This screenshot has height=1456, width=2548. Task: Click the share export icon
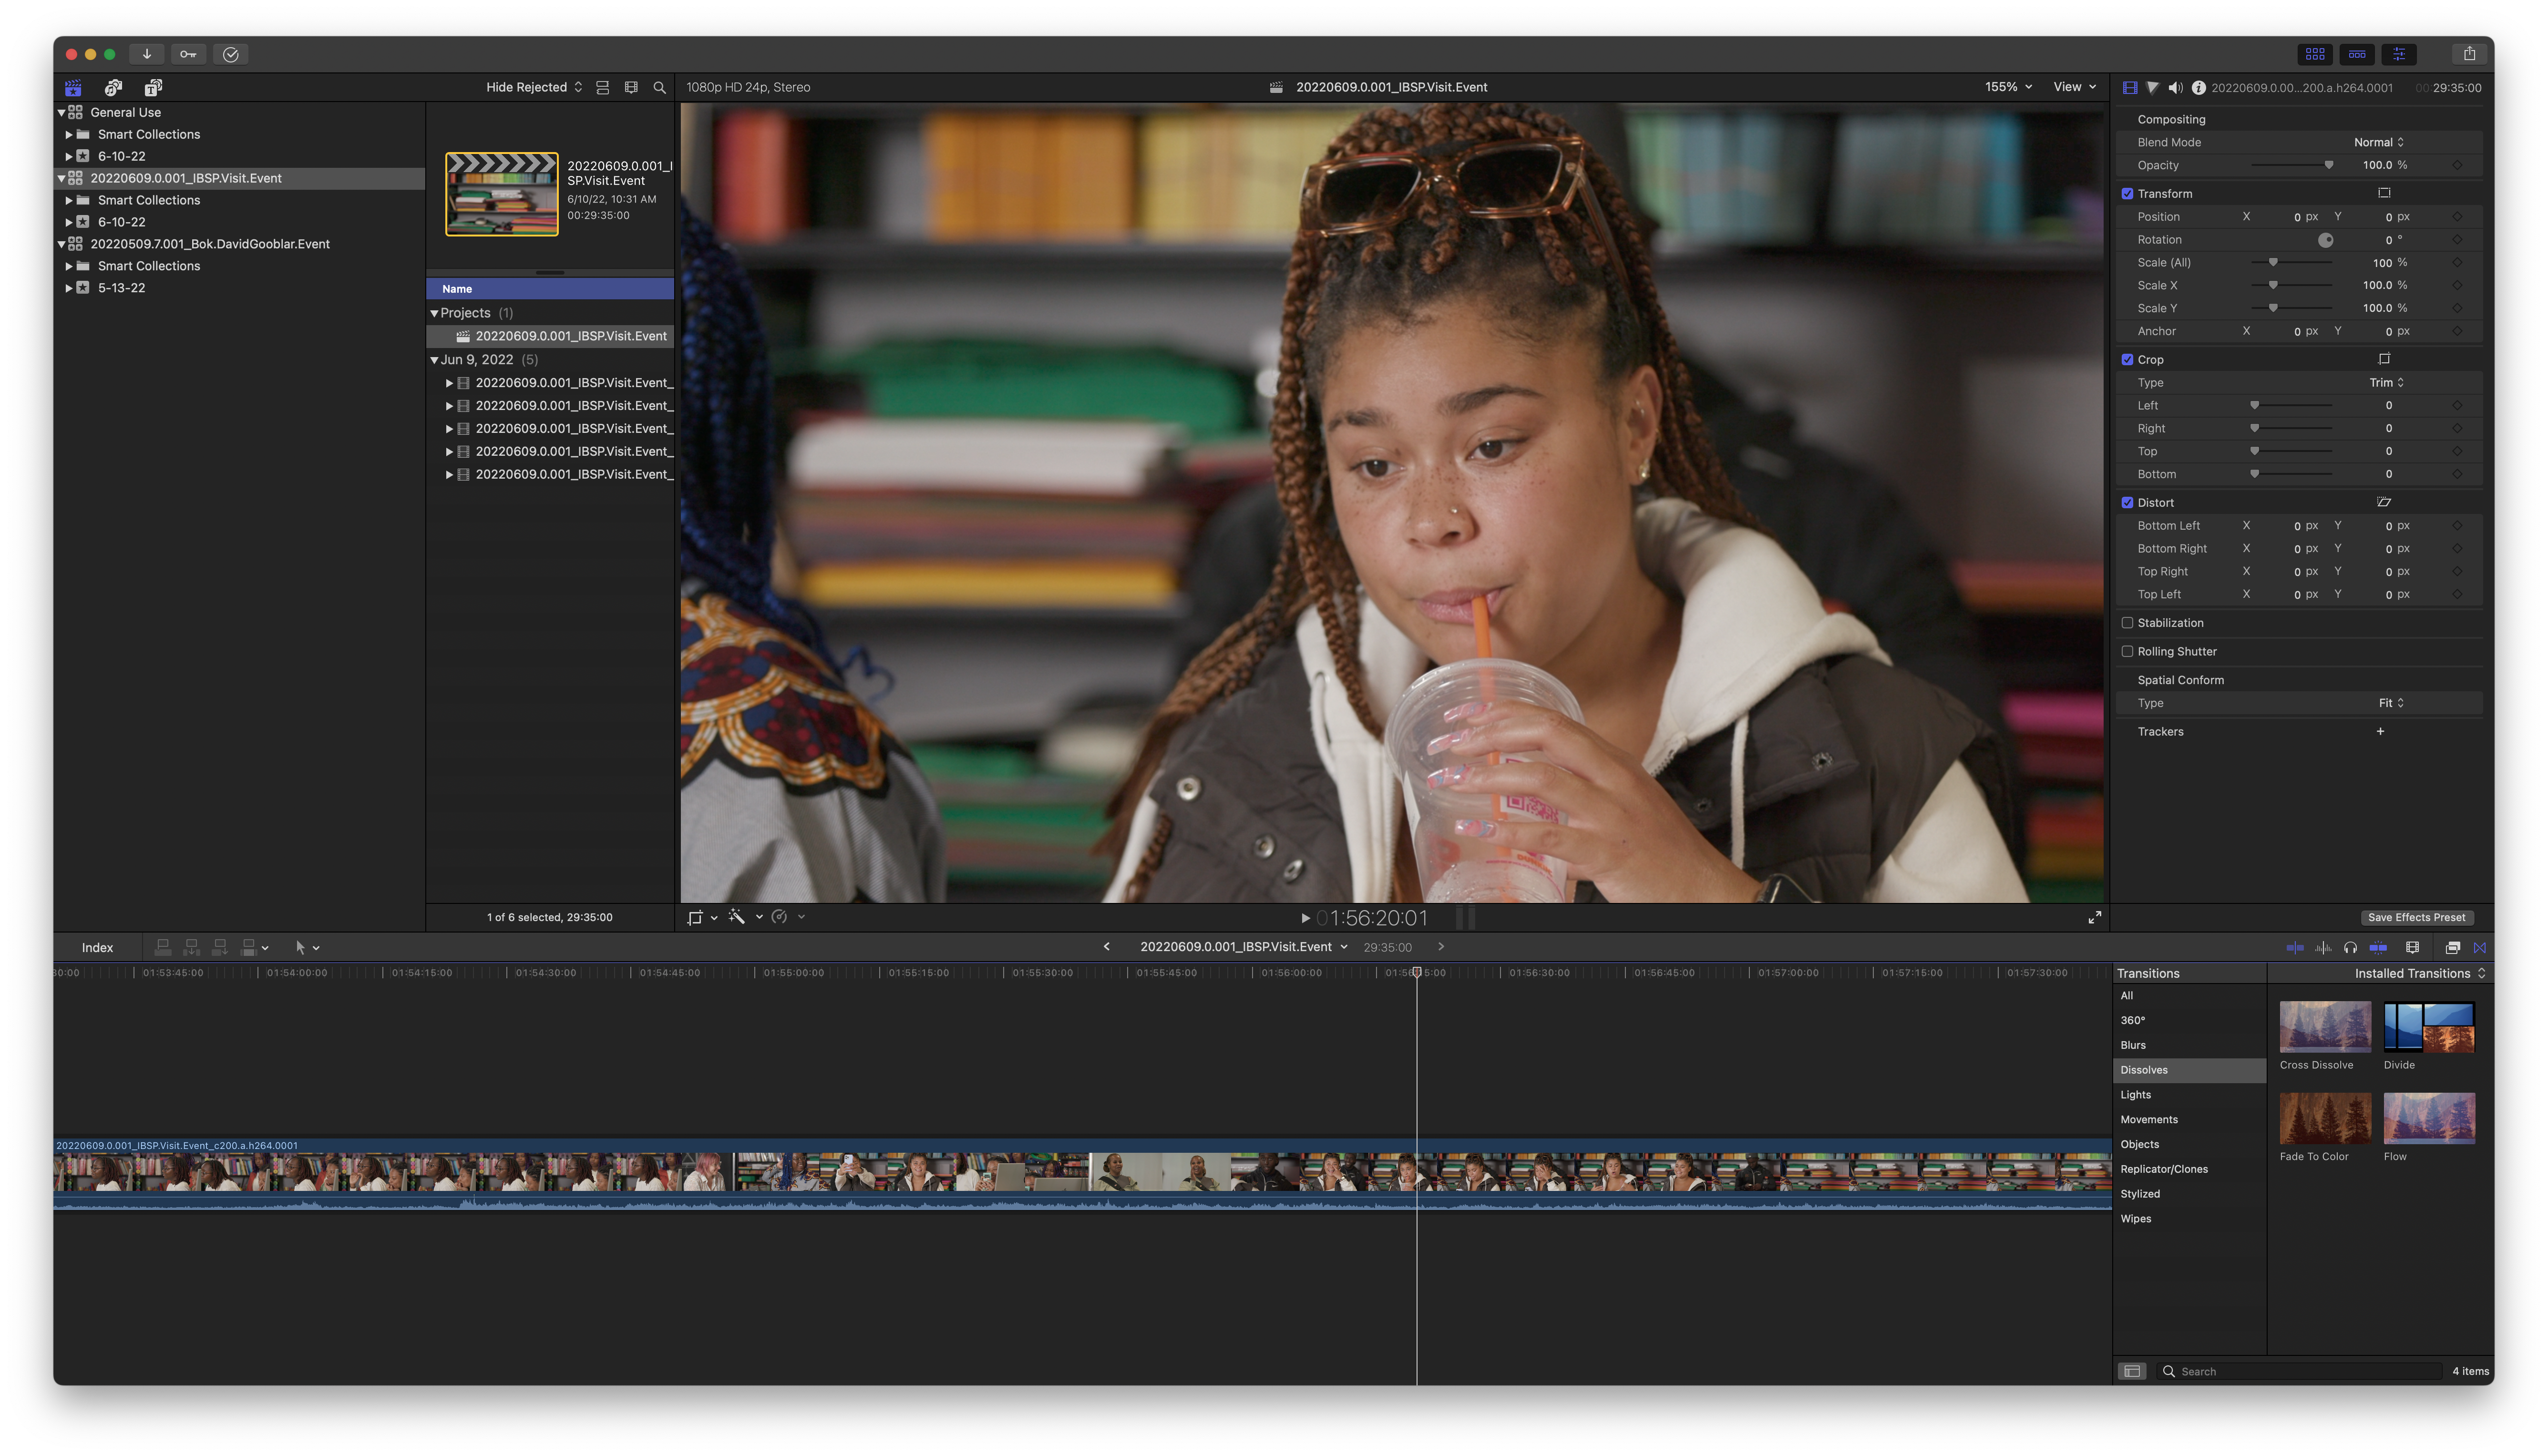coord(2469,54)
